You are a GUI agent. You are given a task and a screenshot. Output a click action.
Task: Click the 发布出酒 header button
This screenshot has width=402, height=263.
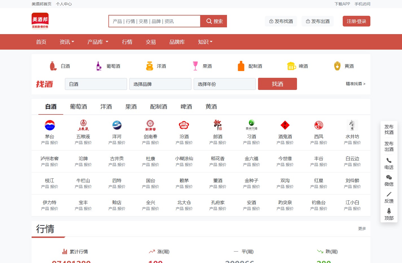318,21
